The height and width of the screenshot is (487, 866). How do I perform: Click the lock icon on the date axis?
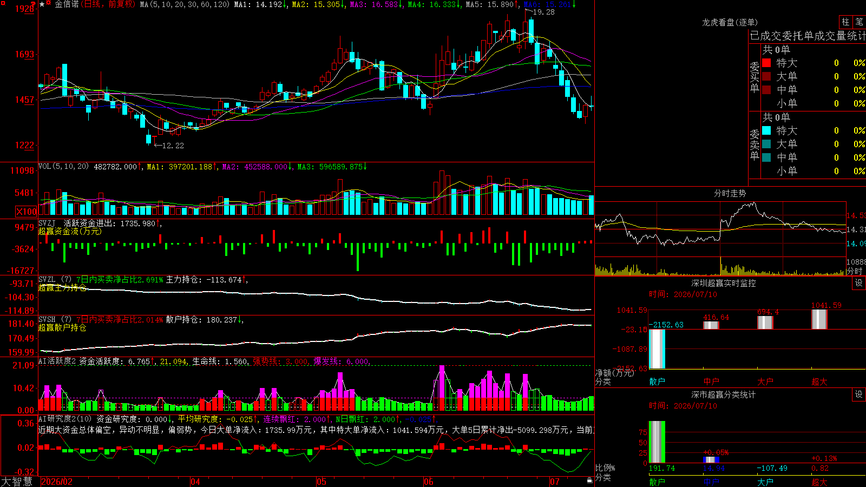(x=589, y=480)
